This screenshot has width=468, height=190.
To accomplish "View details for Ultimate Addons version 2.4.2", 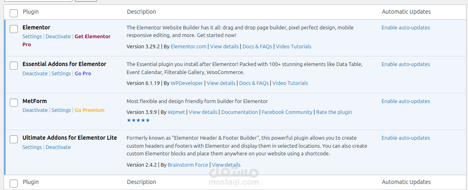I will pyautogui.click(x=226, y=165).
